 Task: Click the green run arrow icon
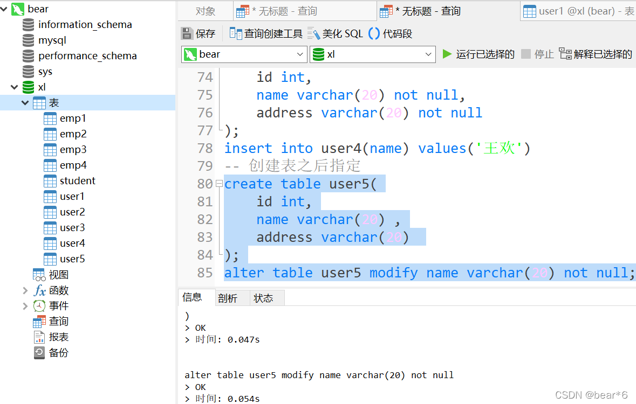(x=447, y=54)
